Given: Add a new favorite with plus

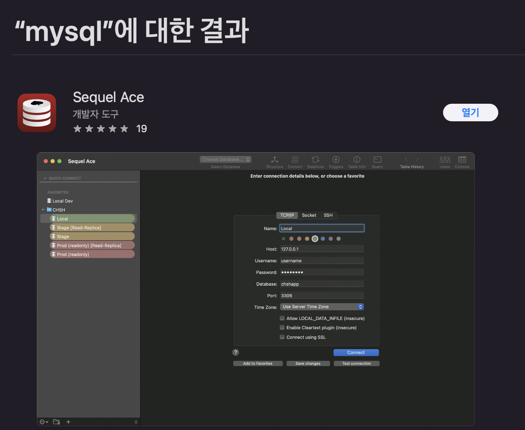Looking at the screenshot, I should (69, 422).
